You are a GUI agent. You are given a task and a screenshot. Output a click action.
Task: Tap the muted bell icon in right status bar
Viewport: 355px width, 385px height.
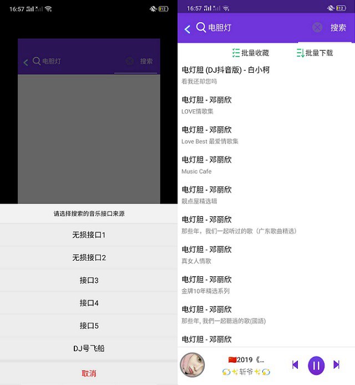tap(331, 8)
